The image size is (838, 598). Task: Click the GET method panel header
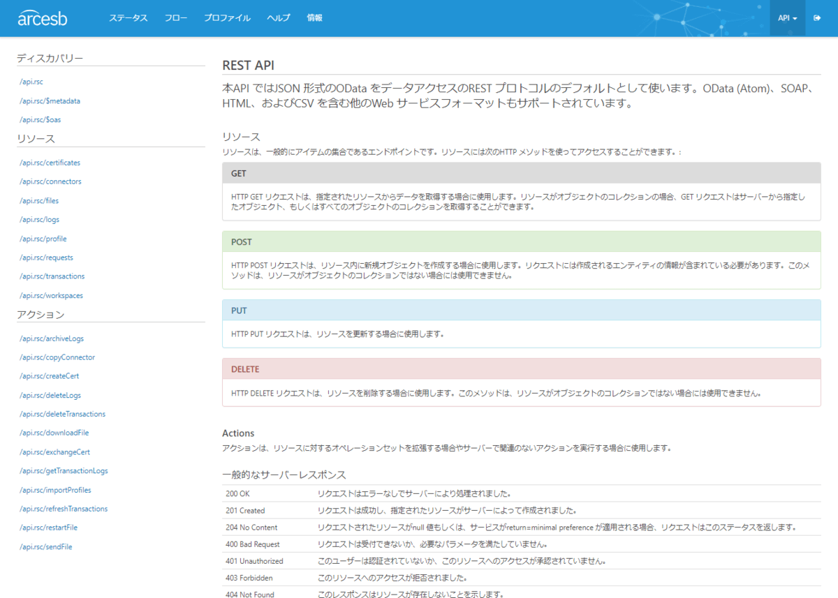[x=521, y=173]
